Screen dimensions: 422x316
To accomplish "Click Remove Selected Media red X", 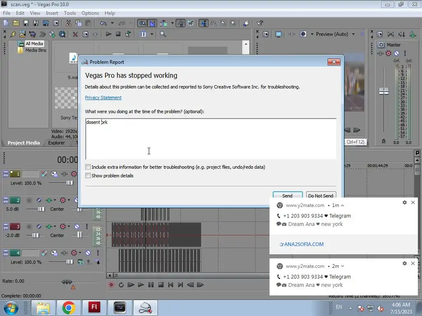I will click(75, 34).
